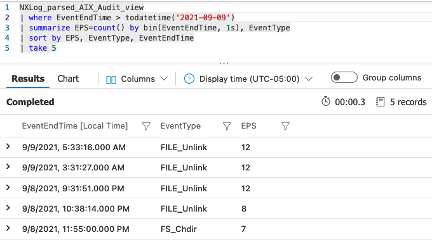Toggle the Group columns switch
Screen dimensions: 432x242
[x=344, y=77]
